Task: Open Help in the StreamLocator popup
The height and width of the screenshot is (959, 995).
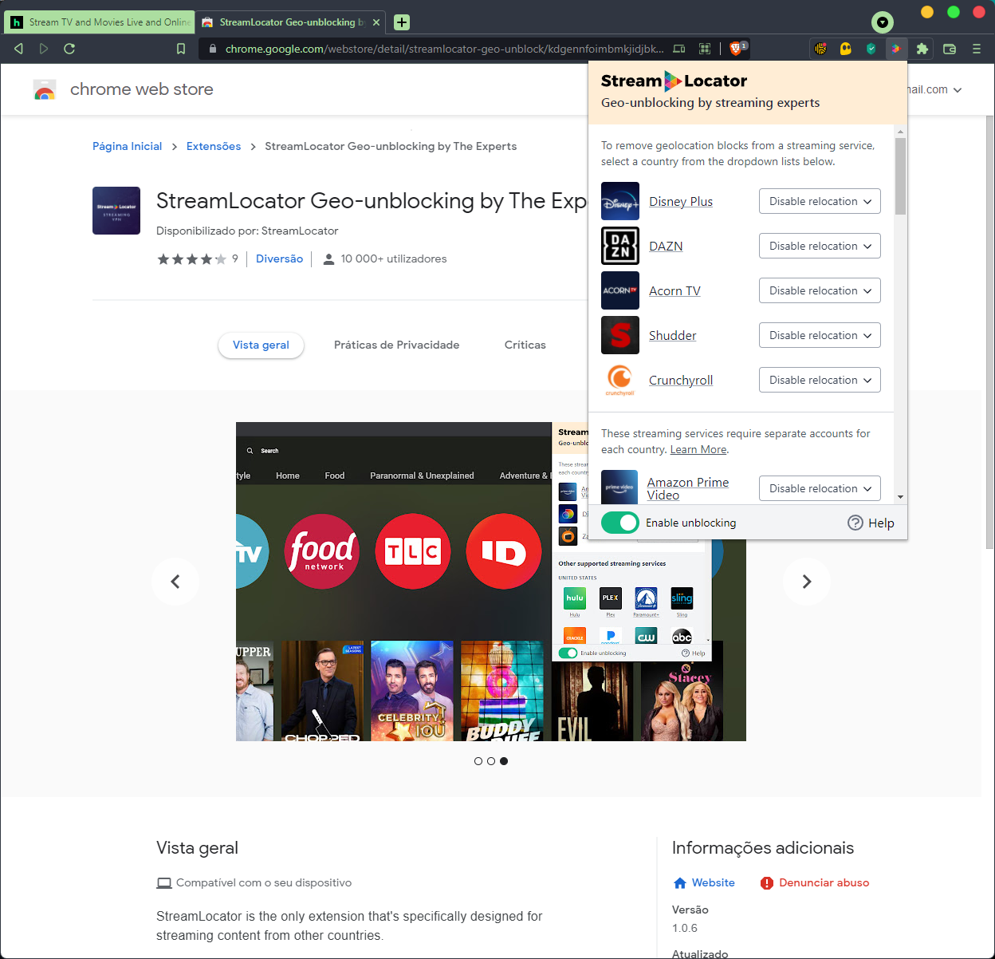Action: pos(871,523)
